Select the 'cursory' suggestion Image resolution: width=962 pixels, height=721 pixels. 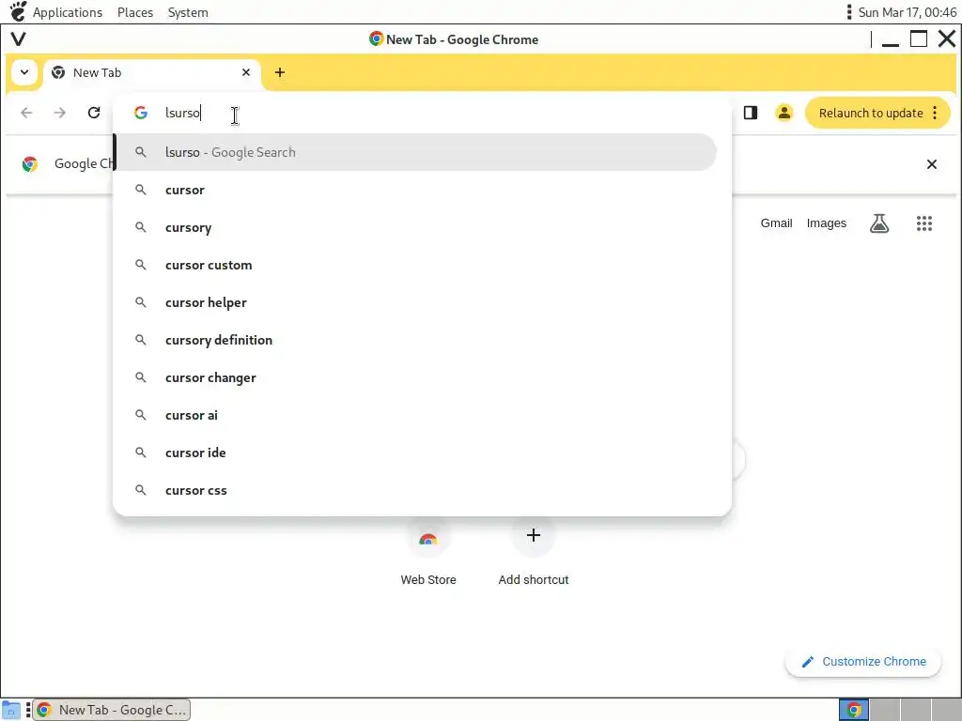[416, 227]
